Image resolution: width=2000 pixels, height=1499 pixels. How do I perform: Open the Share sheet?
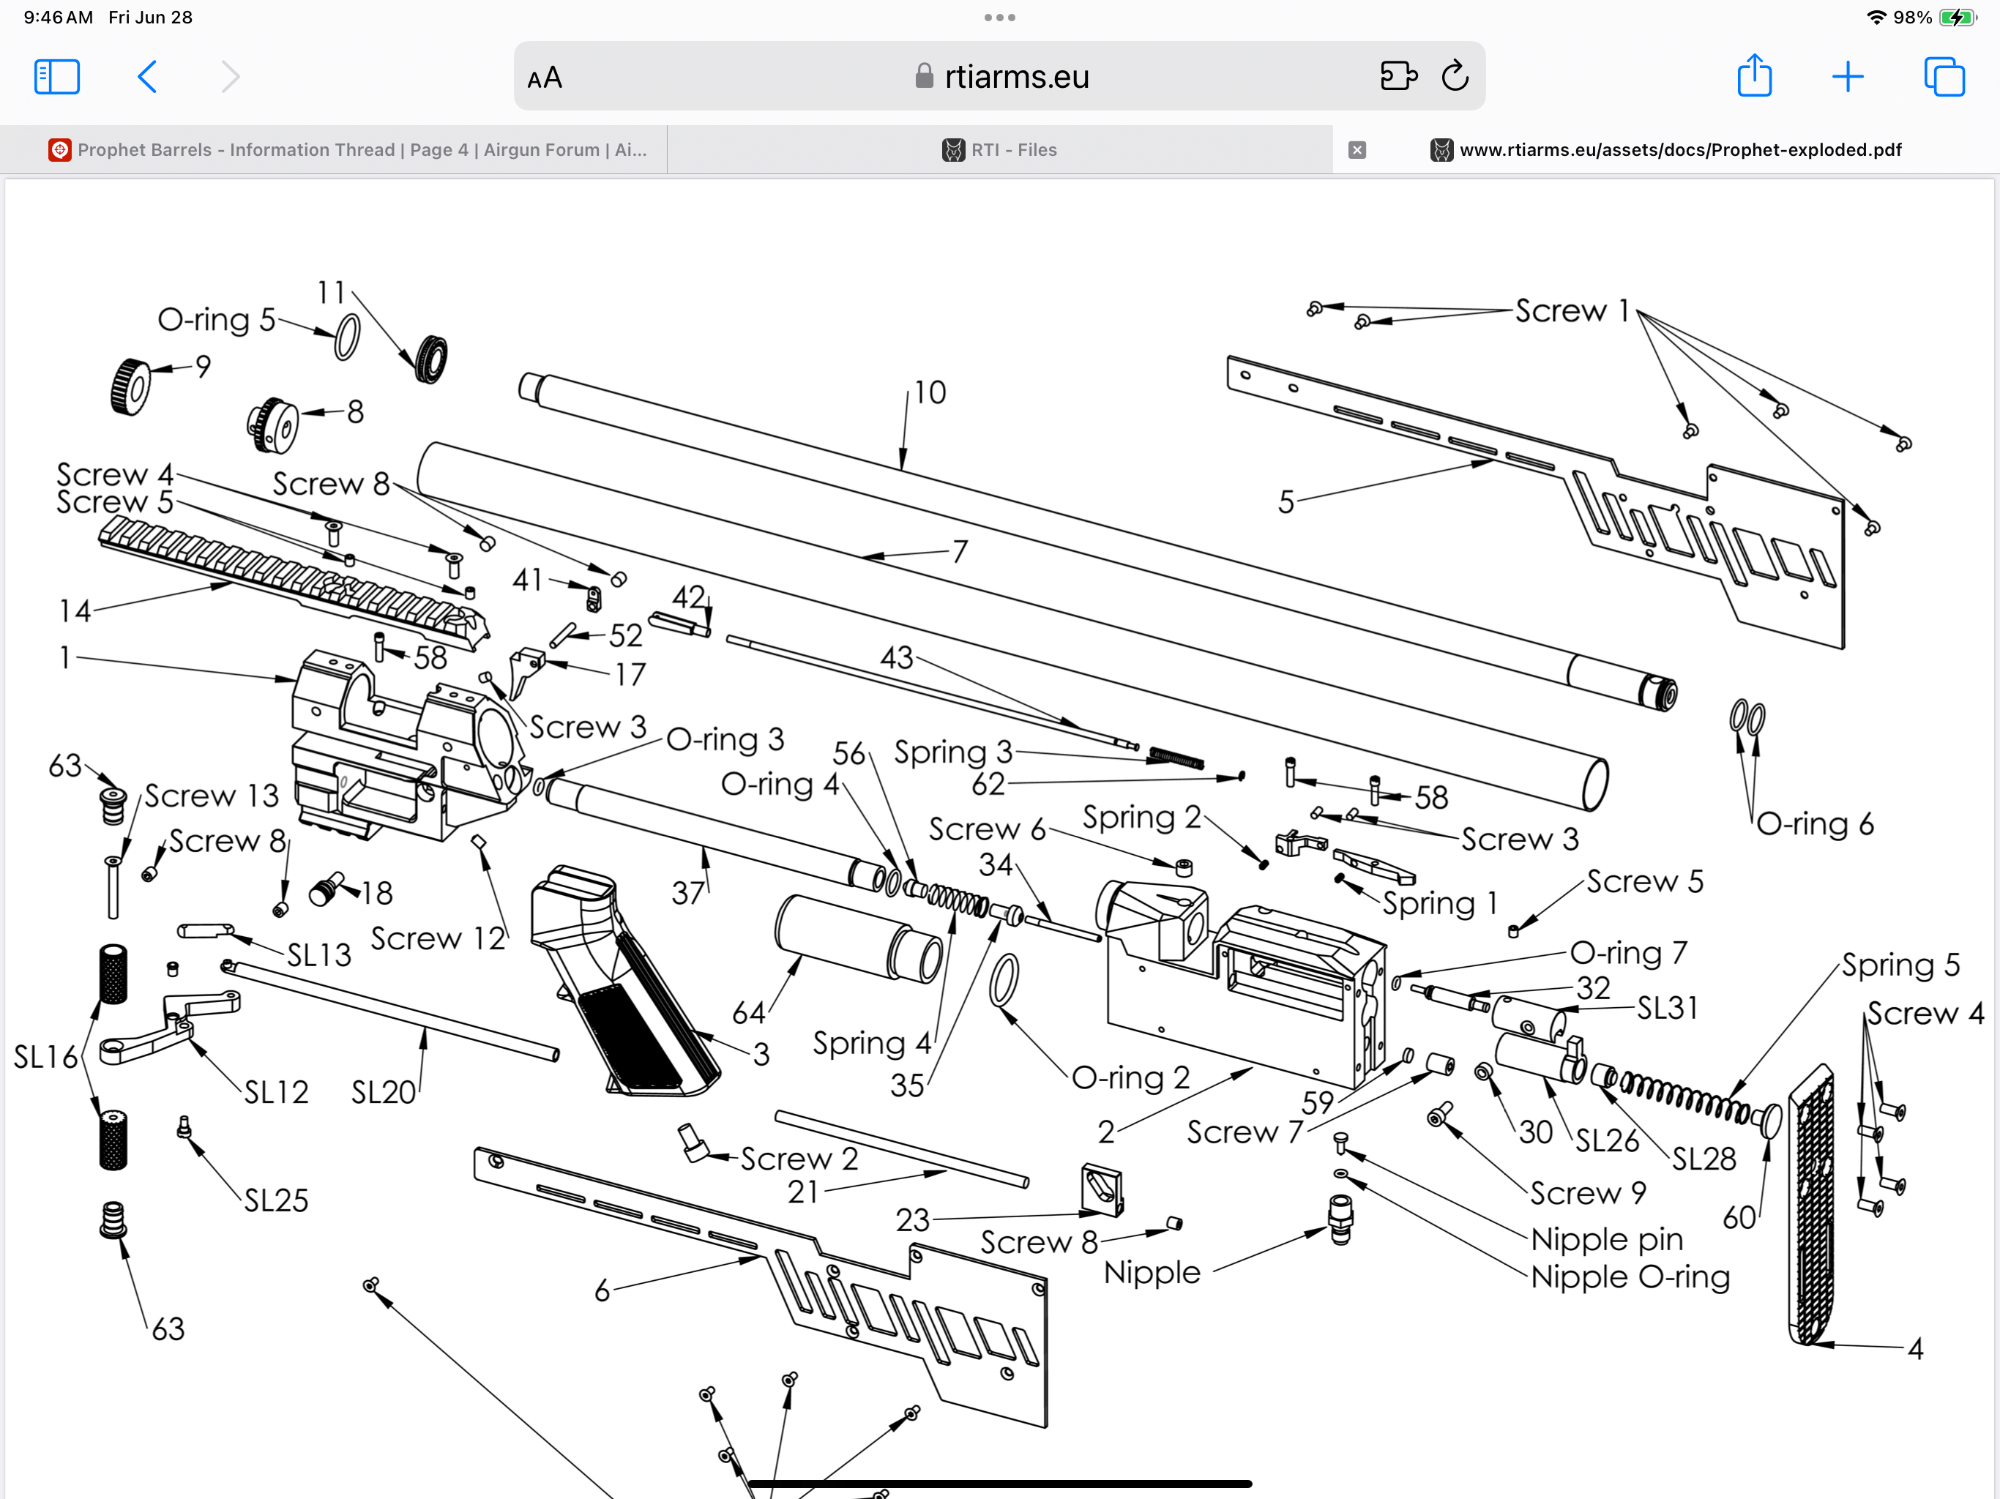click(x=1754, y=75)
